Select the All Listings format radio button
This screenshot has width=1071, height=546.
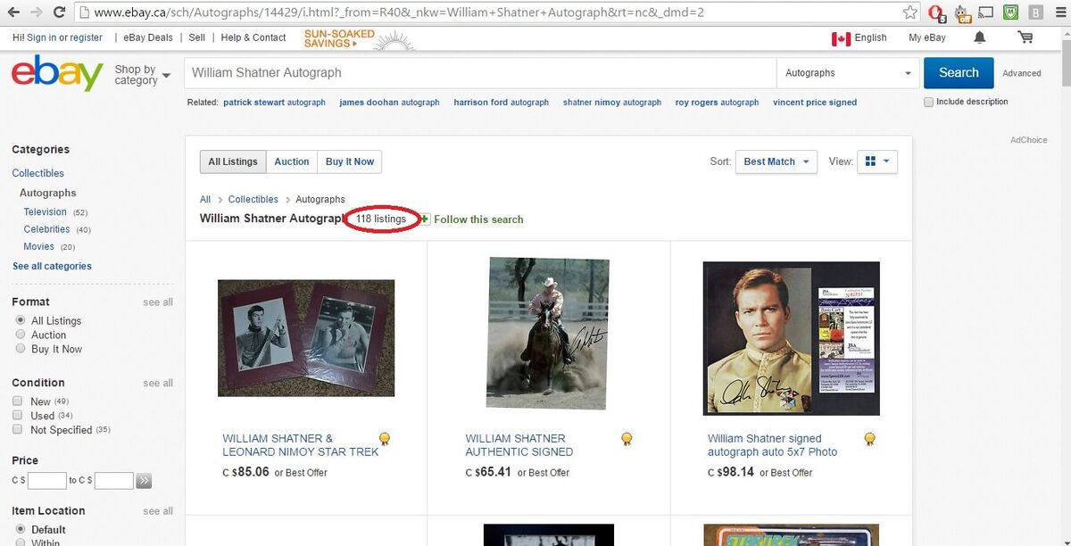20,320
